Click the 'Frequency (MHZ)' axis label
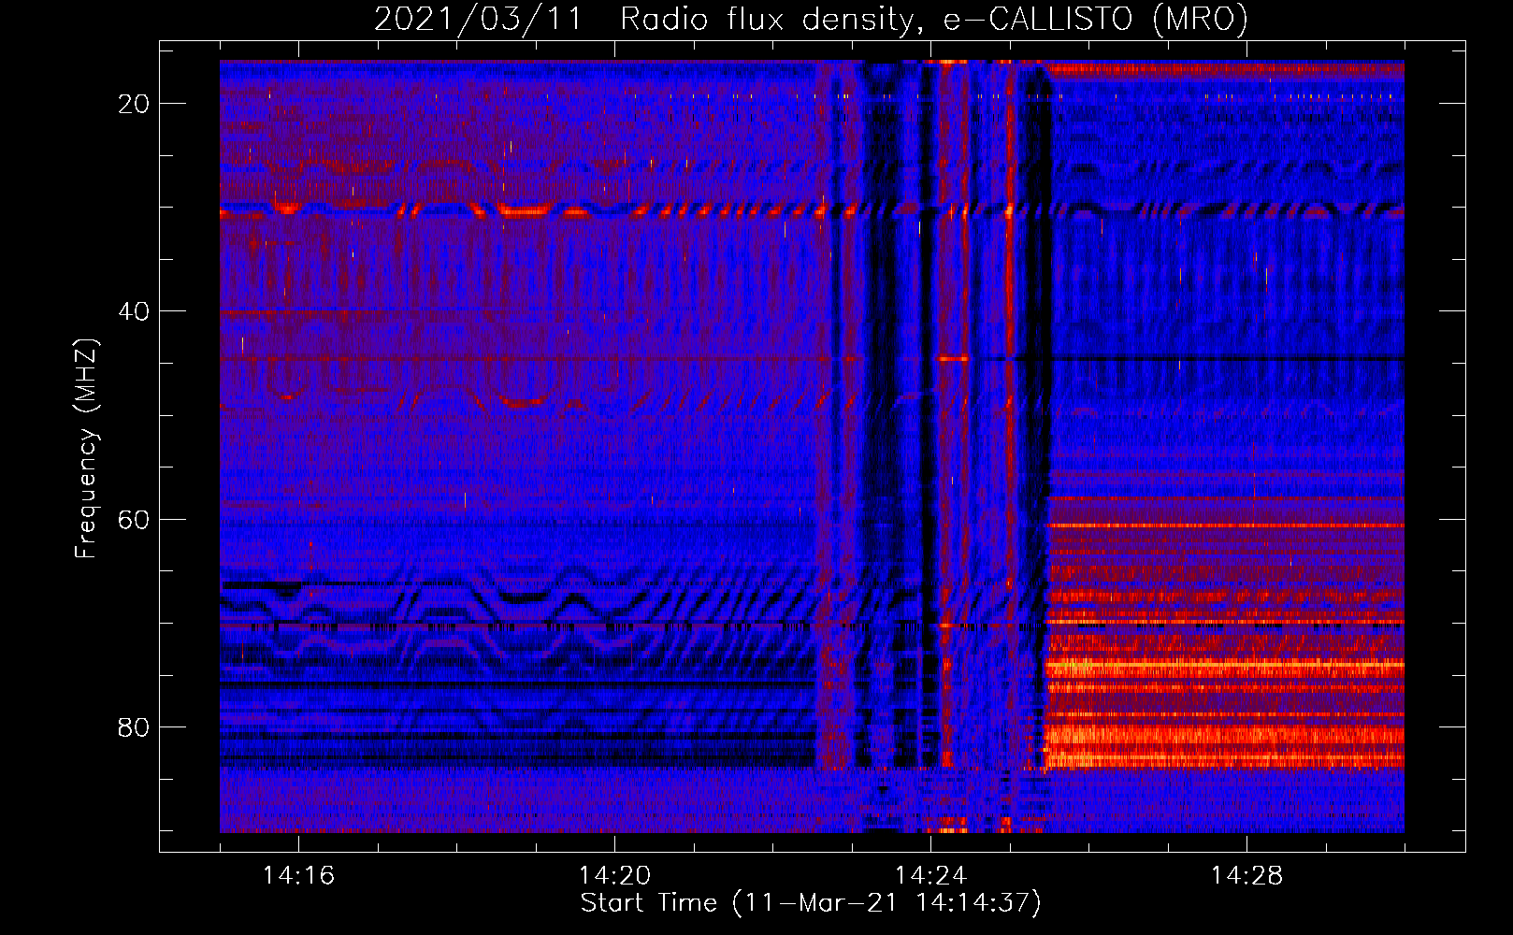The width and height of the screenshot is (1513, 935). click(x=86, y=448)
